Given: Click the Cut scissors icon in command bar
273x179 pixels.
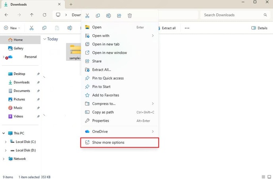Looking at the screenshot, I should point(31,28).
